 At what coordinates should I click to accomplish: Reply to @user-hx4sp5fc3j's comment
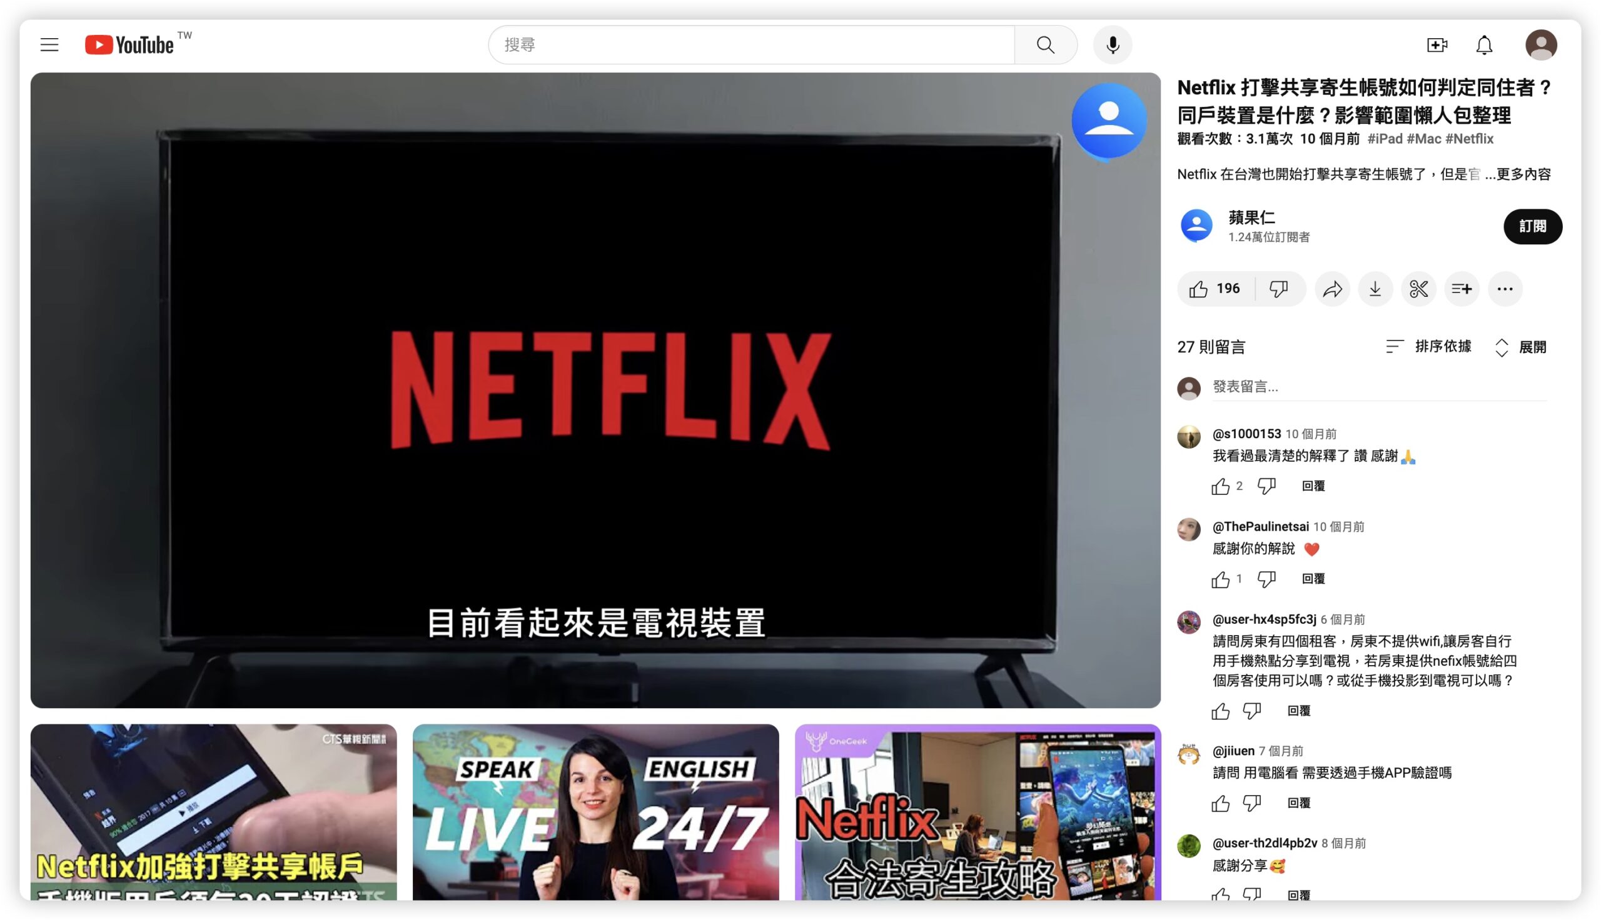click(1299, 711)
